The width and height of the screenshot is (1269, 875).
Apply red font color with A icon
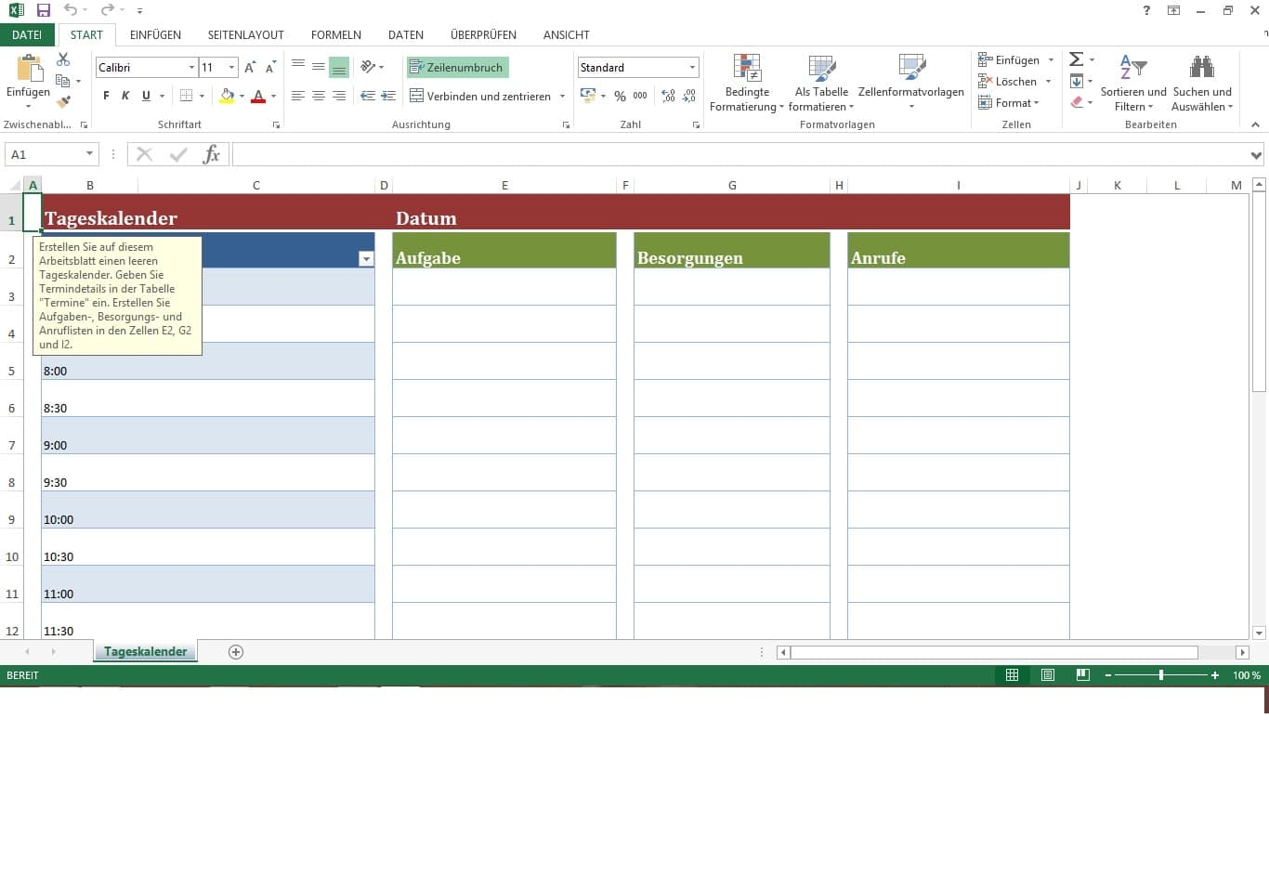258,96
